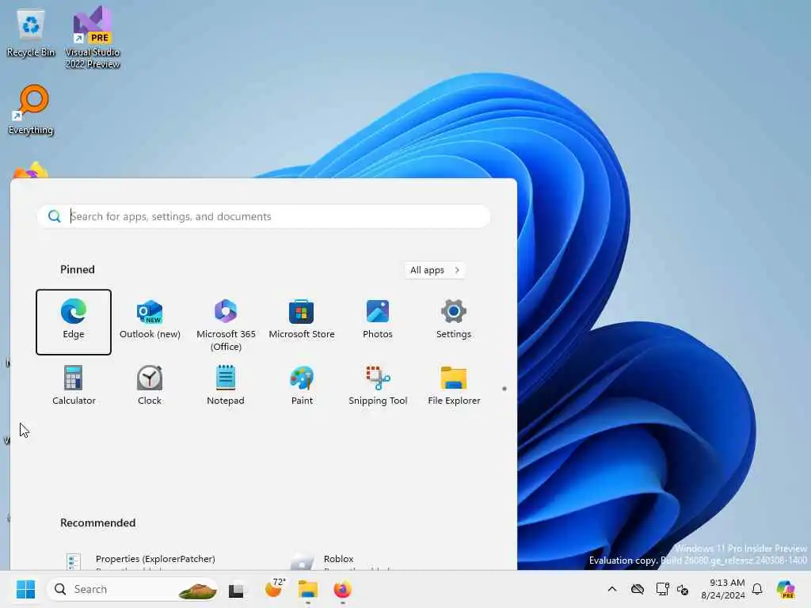Image resolution: width=811 pixels, height=608 pixels.
Task: Open File Explorer from the taskbar
Action: point(308,589)
